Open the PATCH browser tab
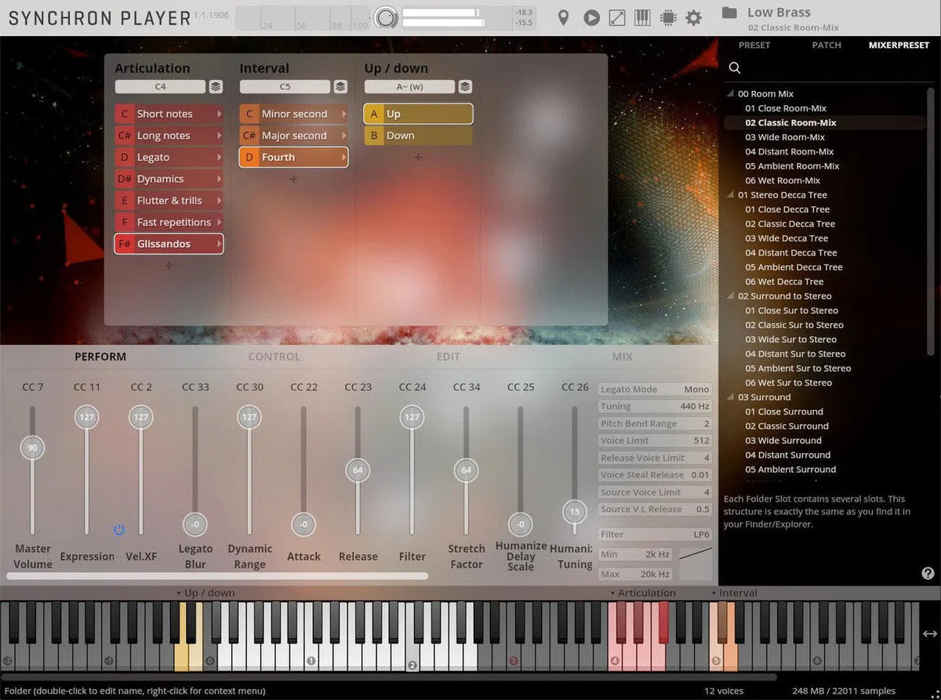The width and height of the screenshot is (941, 700). click(827, 45)
